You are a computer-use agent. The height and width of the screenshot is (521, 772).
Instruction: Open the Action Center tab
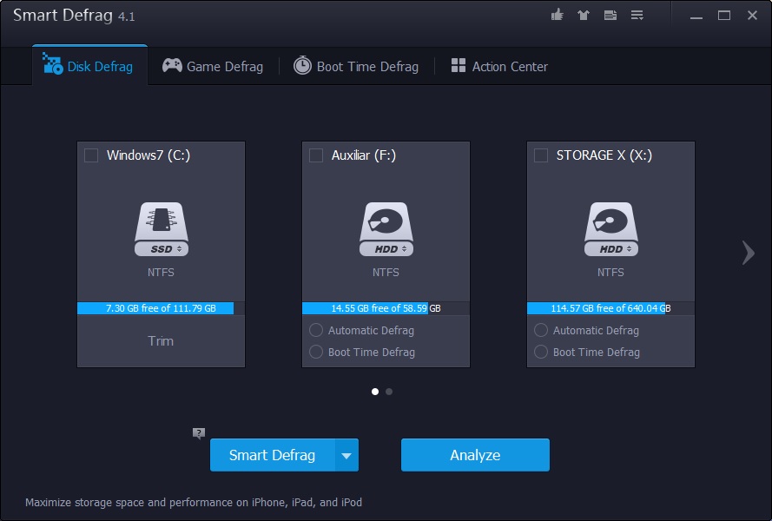(499, 66)
